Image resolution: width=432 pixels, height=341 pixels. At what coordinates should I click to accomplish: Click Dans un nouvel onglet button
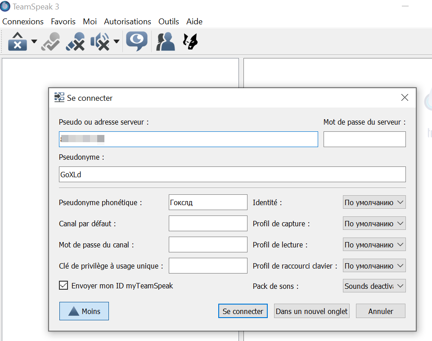(x=312, y=311)
